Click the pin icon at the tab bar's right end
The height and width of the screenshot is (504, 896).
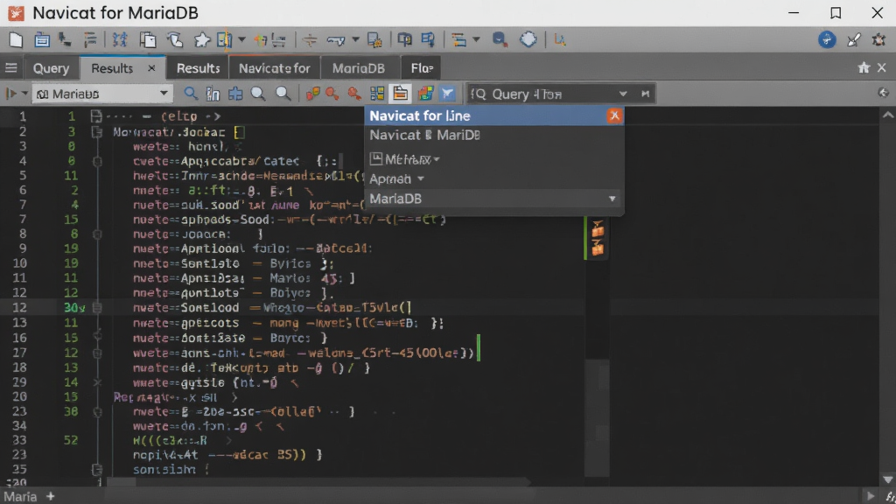[864, 68]
